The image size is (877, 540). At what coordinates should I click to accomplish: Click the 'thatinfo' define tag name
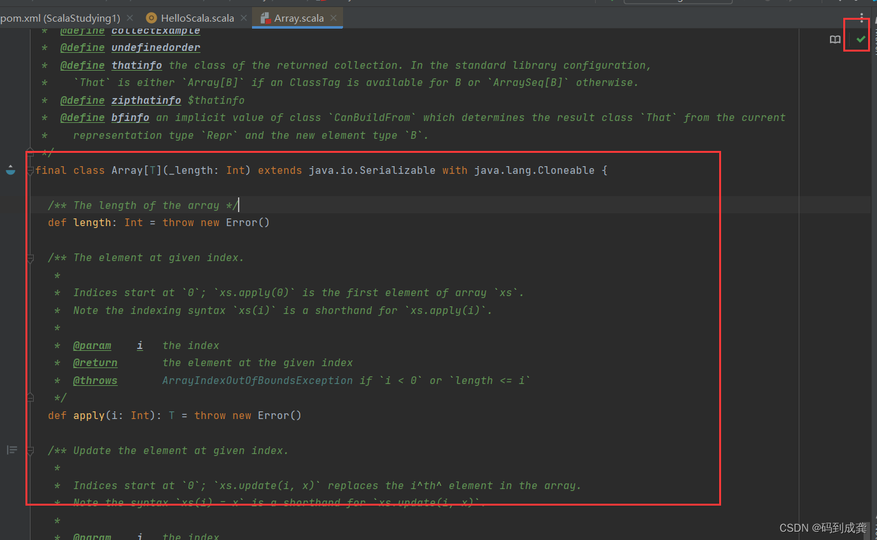[136, 65]
